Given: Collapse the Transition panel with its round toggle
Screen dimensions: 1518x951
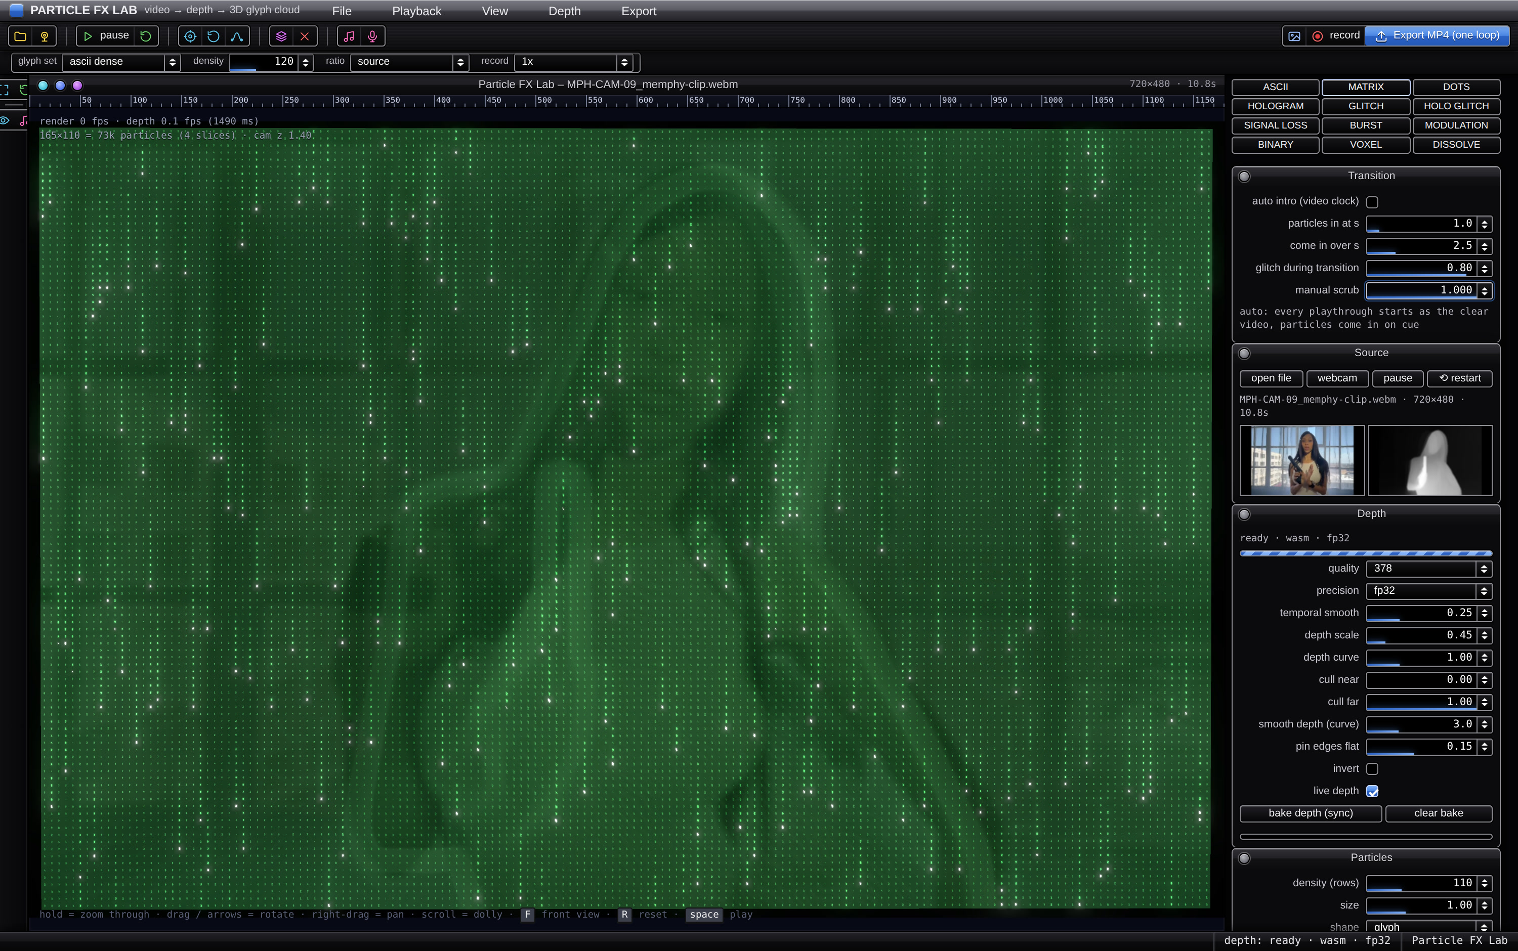Looking at the screenshot, I should [x=1244, y=176].
